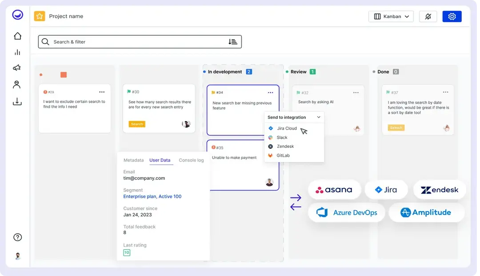Toggle the project favorite star icon
The width and height of the screenshot is (480, 276).
click(40, 16)
